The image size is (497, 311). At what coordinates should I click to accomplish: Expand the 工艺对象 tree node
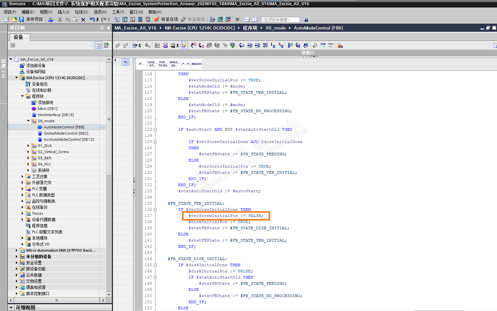click(x=22, y=176)
